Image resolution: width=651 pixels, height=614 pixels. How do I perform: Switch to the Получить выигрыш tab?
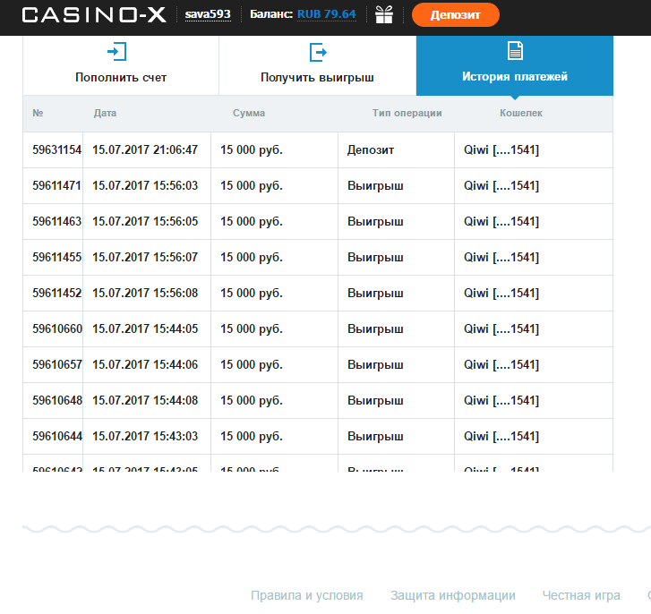(317, 77)
